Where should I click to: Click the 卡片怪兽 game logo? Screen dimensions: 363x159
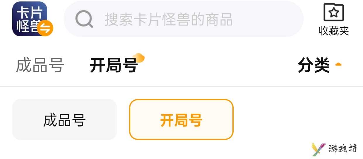coord(30,19)
